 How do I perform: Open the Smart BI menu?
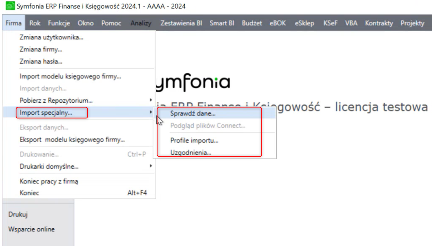[x=222, y=23]
